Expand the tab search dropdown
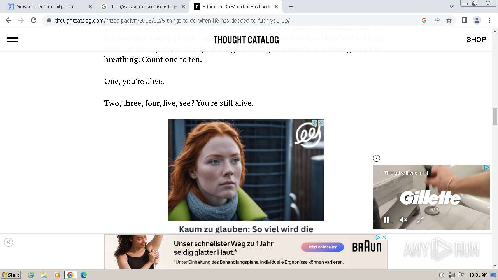Image resolution: width=498 pixels, height=280 pixels. click(x=452, y=7)
